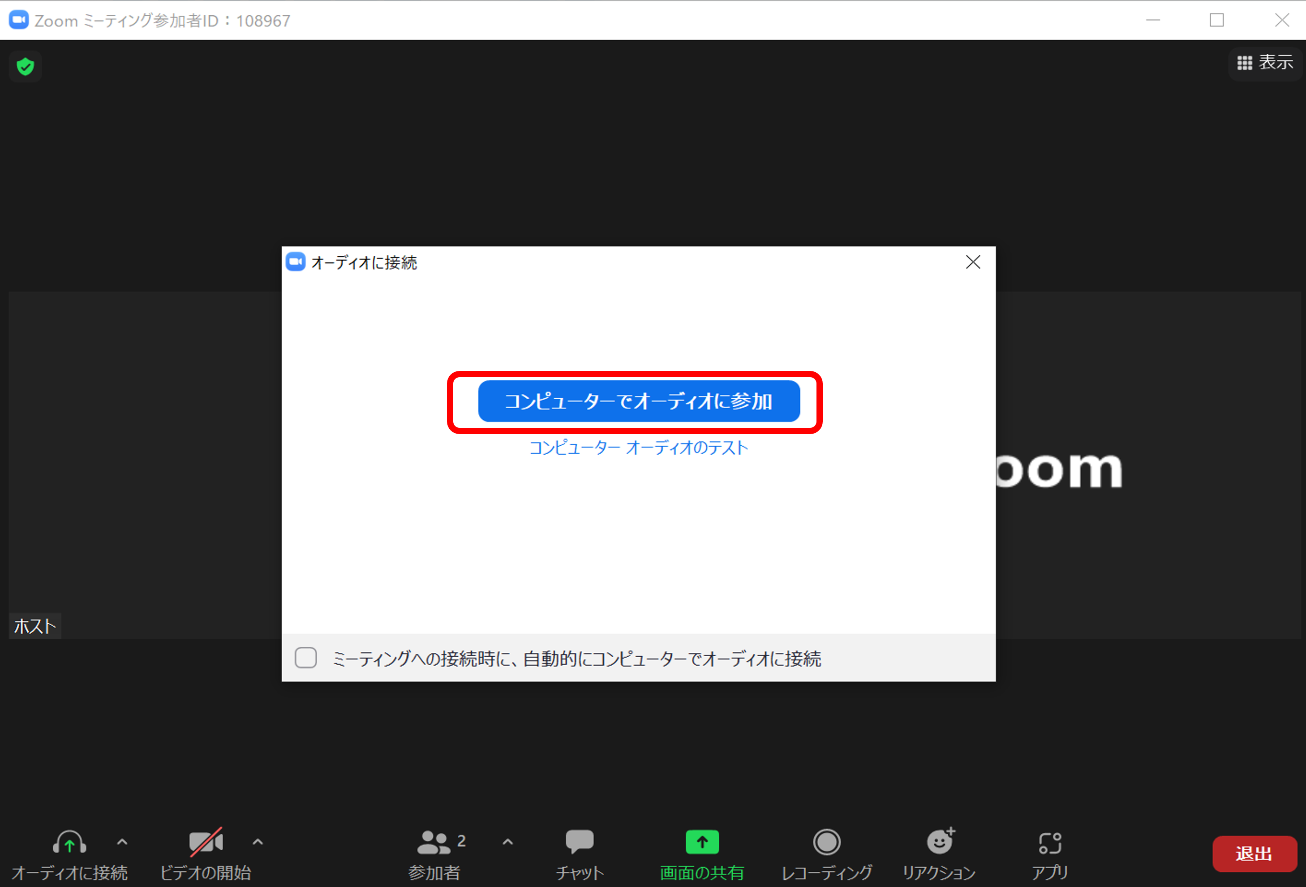Open the 参加者 participants panel

click(434, 854)
